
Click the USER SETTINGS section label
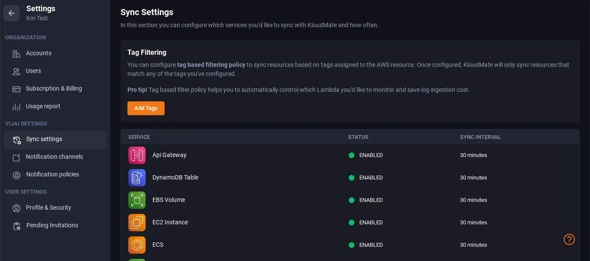(26, 192)
